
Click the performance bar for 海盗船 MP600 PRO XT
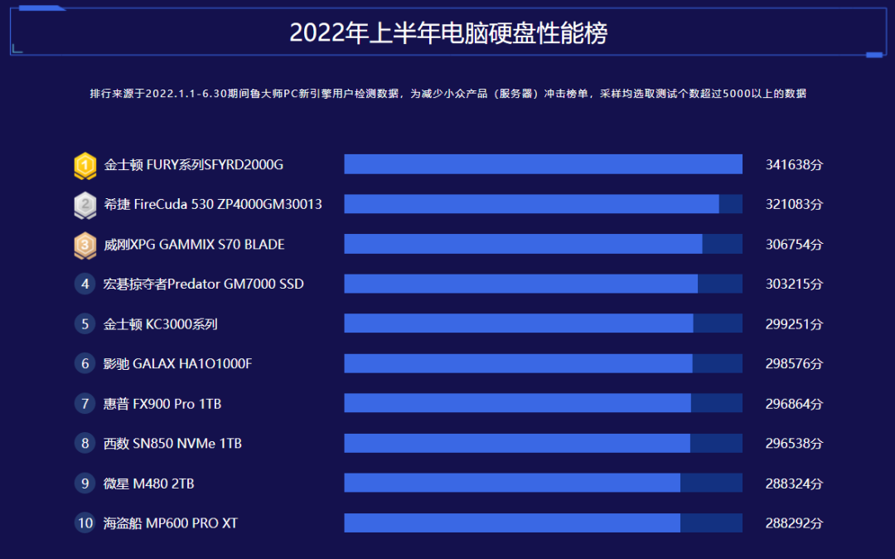[544, 523]
